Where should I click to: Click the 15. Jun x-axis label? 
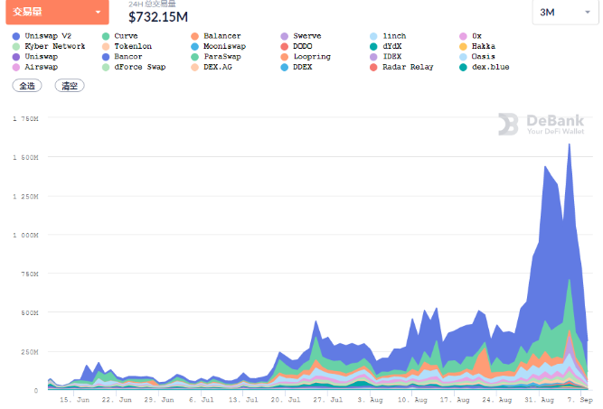point(74,400)
